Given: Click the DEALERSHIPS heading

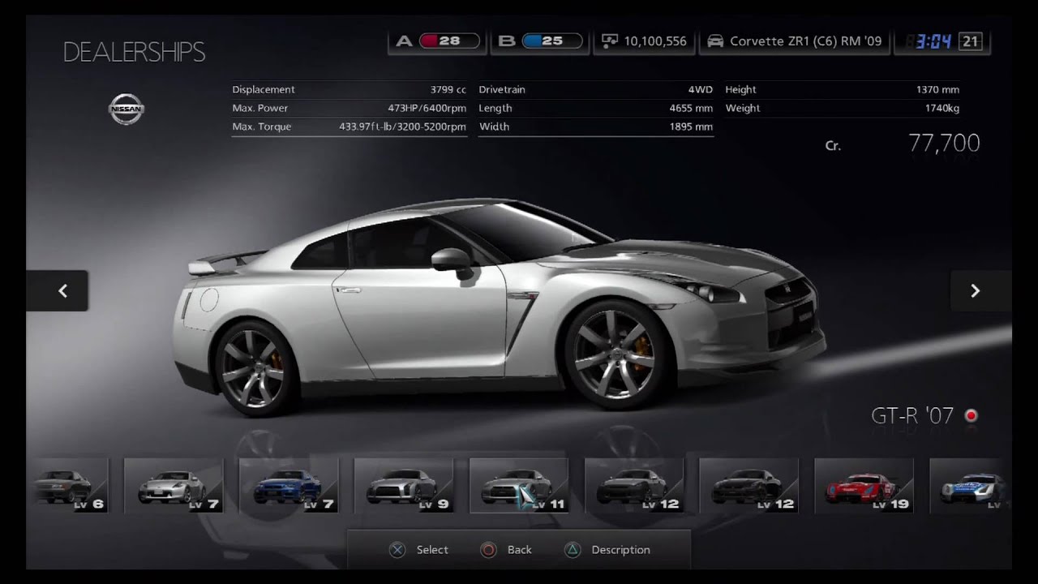Looking at the screenshot, I should (134, 52).
